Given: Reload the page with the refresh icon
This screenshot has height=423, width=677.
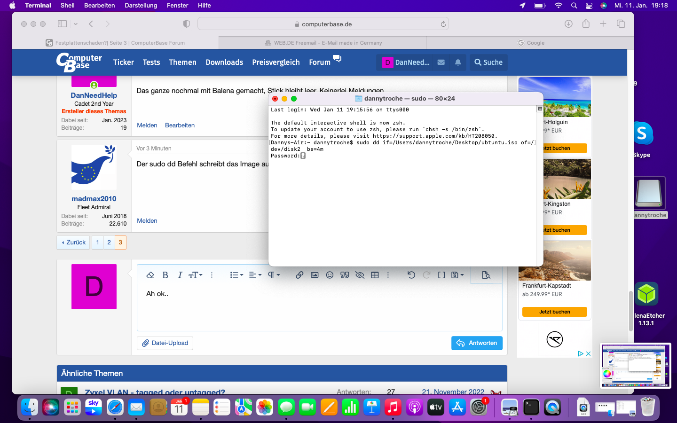Looking at the screenshot, I should tap(443, 24).
